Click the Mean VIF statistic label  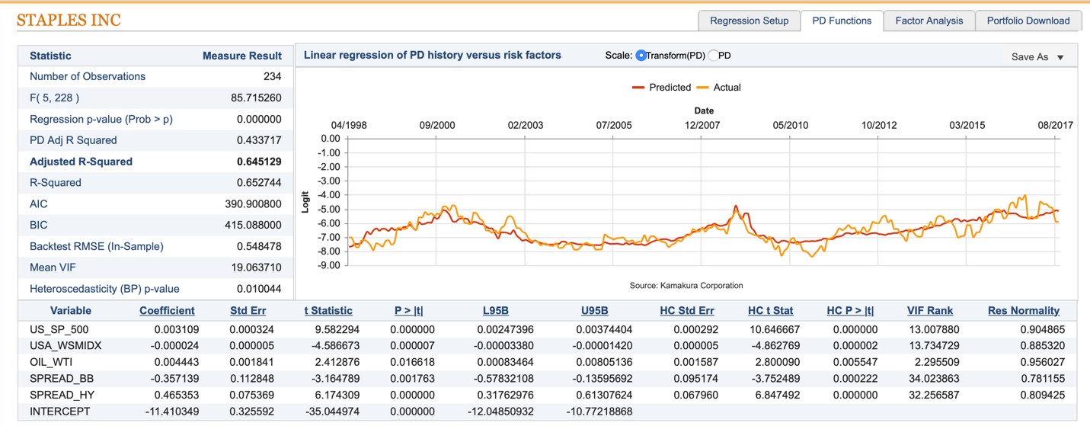53,267
